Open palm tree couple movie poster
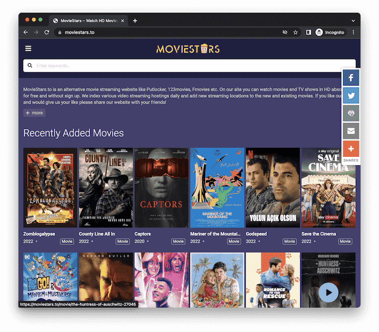379x332 pixels. coord(217,280)
